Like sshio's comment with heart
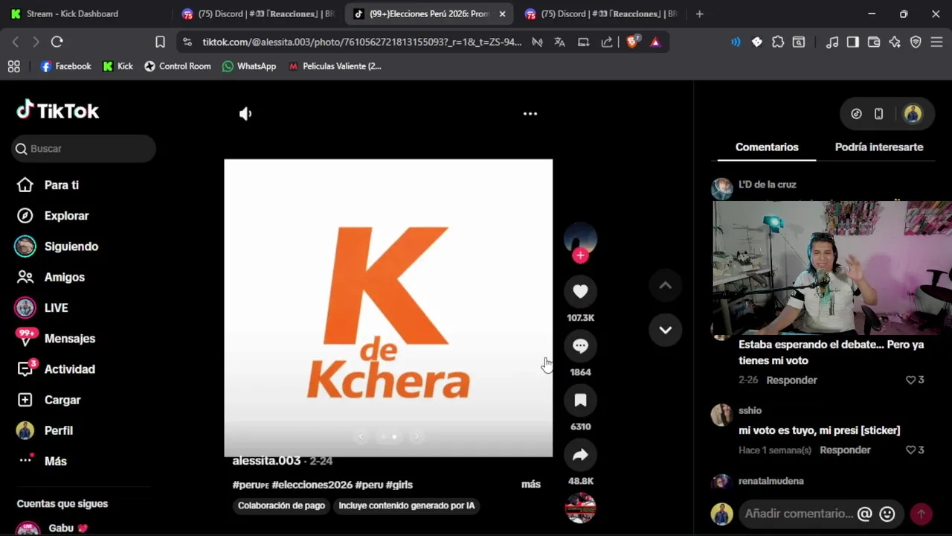 click(910, 450)
